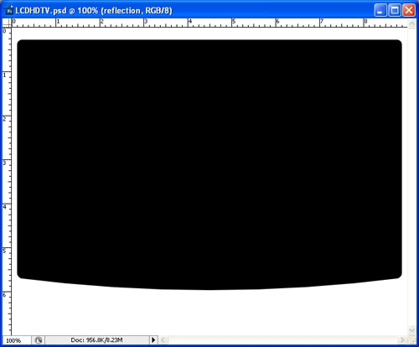Click the vertical ruler at mark 3
This screenshot has width=419, height=347.
(7, 163)
